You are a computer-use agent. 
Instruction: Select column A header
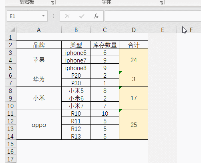[x=39, y=30]
